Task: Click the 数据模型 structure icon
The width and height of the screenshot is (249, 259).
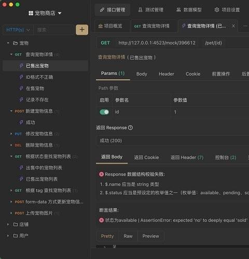Action: (178, 10)
